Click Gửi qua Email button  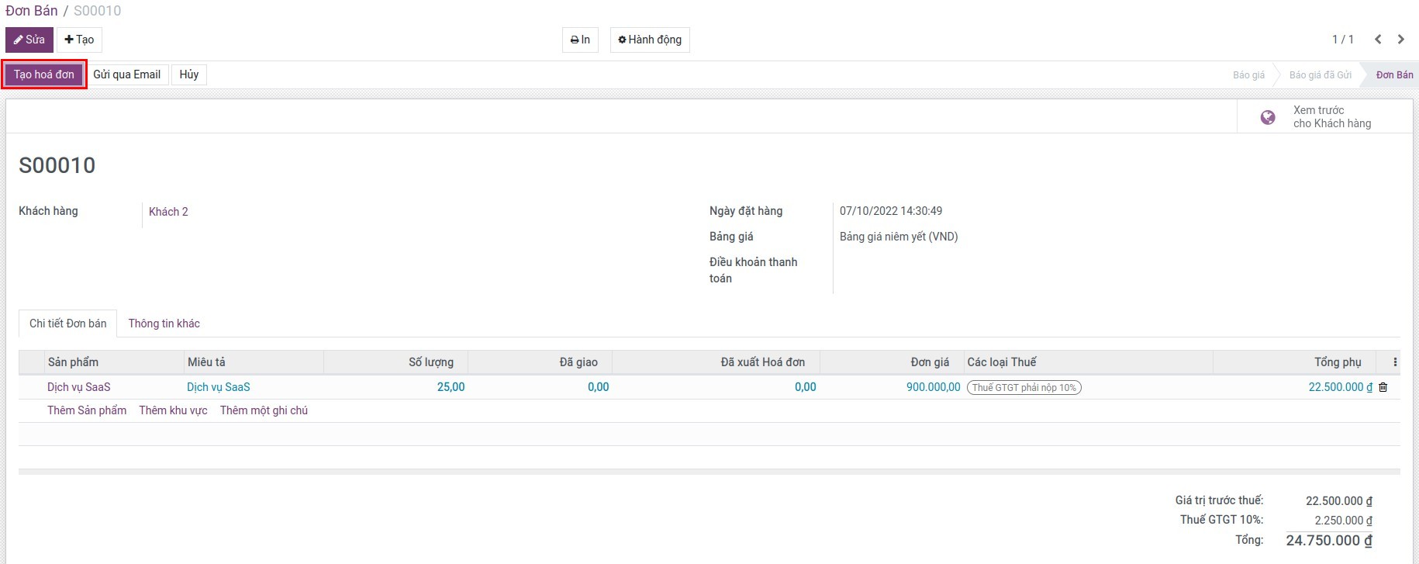click(127, 74)
